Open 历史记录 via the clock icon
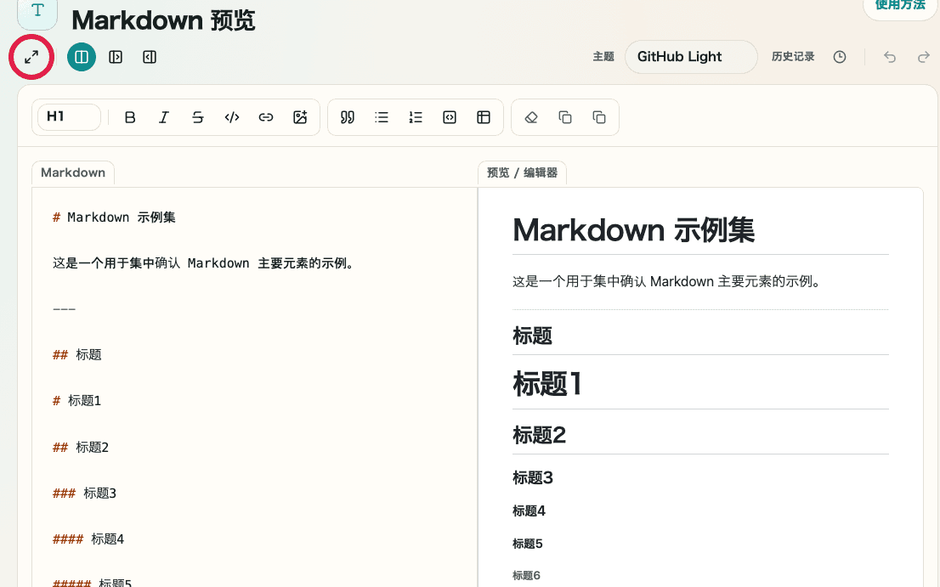 click(x=840, y=56)
